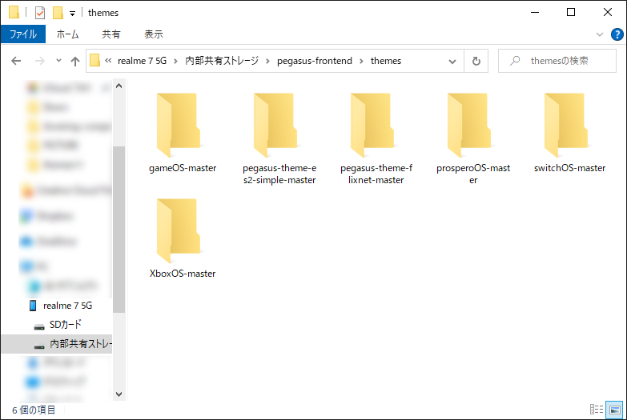Show hidden breadcrumb path with double chevron
Screen dimensions: 627x420
click(x=108, y=61)
